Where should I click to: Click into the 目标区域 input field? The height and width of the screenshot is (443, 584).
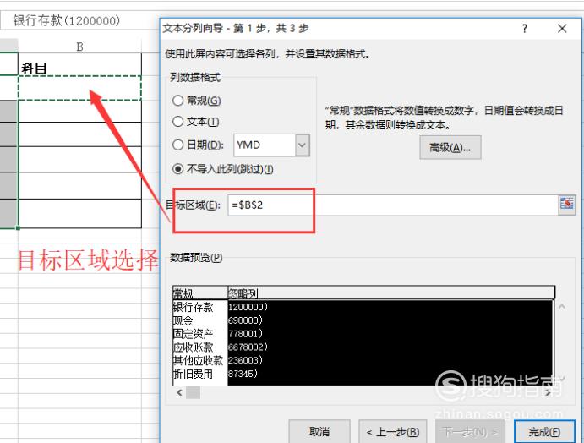coord(392,205)
